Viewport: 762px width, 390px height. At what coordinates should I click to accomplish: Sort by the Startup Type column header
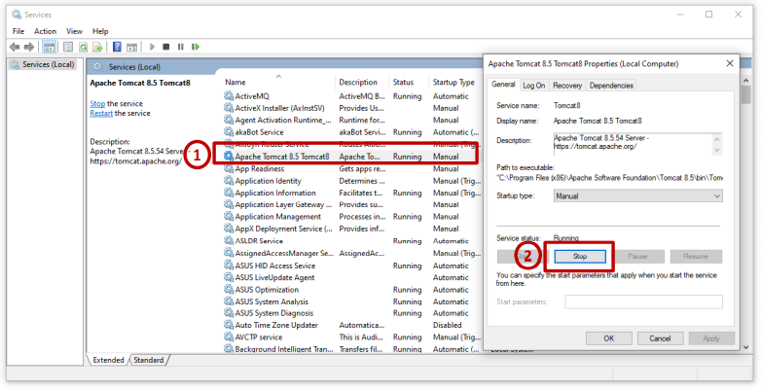point(454,82)
